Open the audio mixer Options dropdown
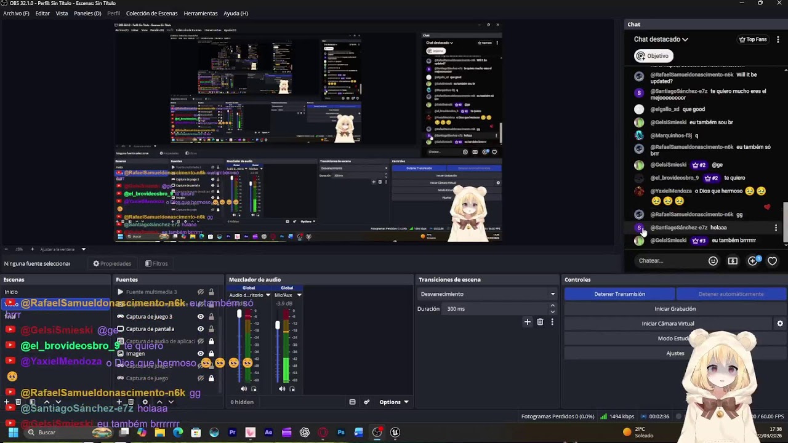Image resolution: width=788 pixels, height=443 pixels. click(x=394, y=402)
